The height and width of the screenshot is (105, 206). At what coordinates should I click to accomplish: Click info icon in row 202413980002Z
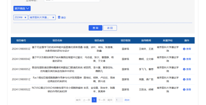coord(184,90)
